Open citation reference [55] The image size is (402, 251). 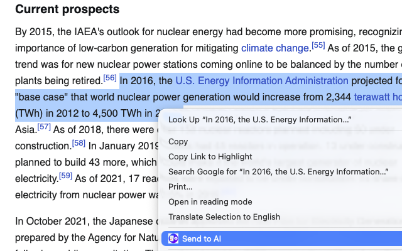coord(318,45)
